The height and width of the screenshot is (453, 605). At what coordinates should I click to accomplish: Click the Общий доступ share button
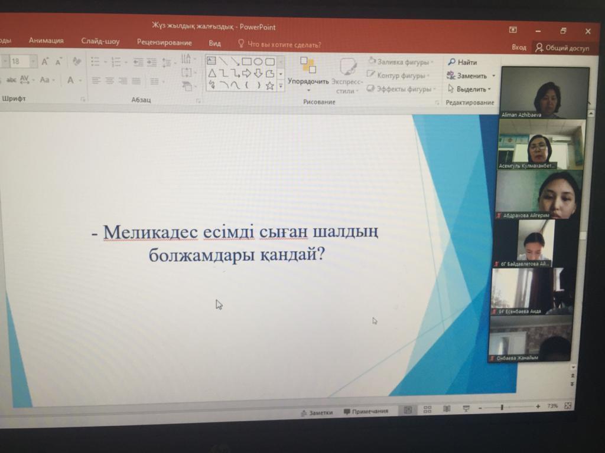tap(562, 48)
